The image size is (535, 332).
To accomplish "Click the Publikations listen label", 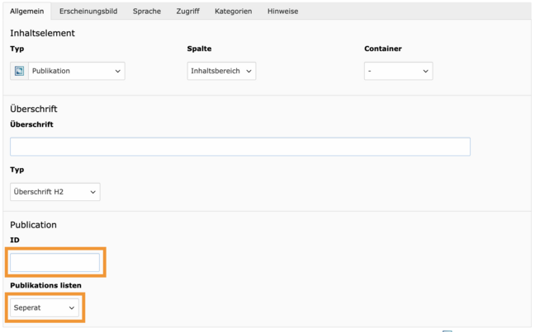I will click(x=45, y=285).
